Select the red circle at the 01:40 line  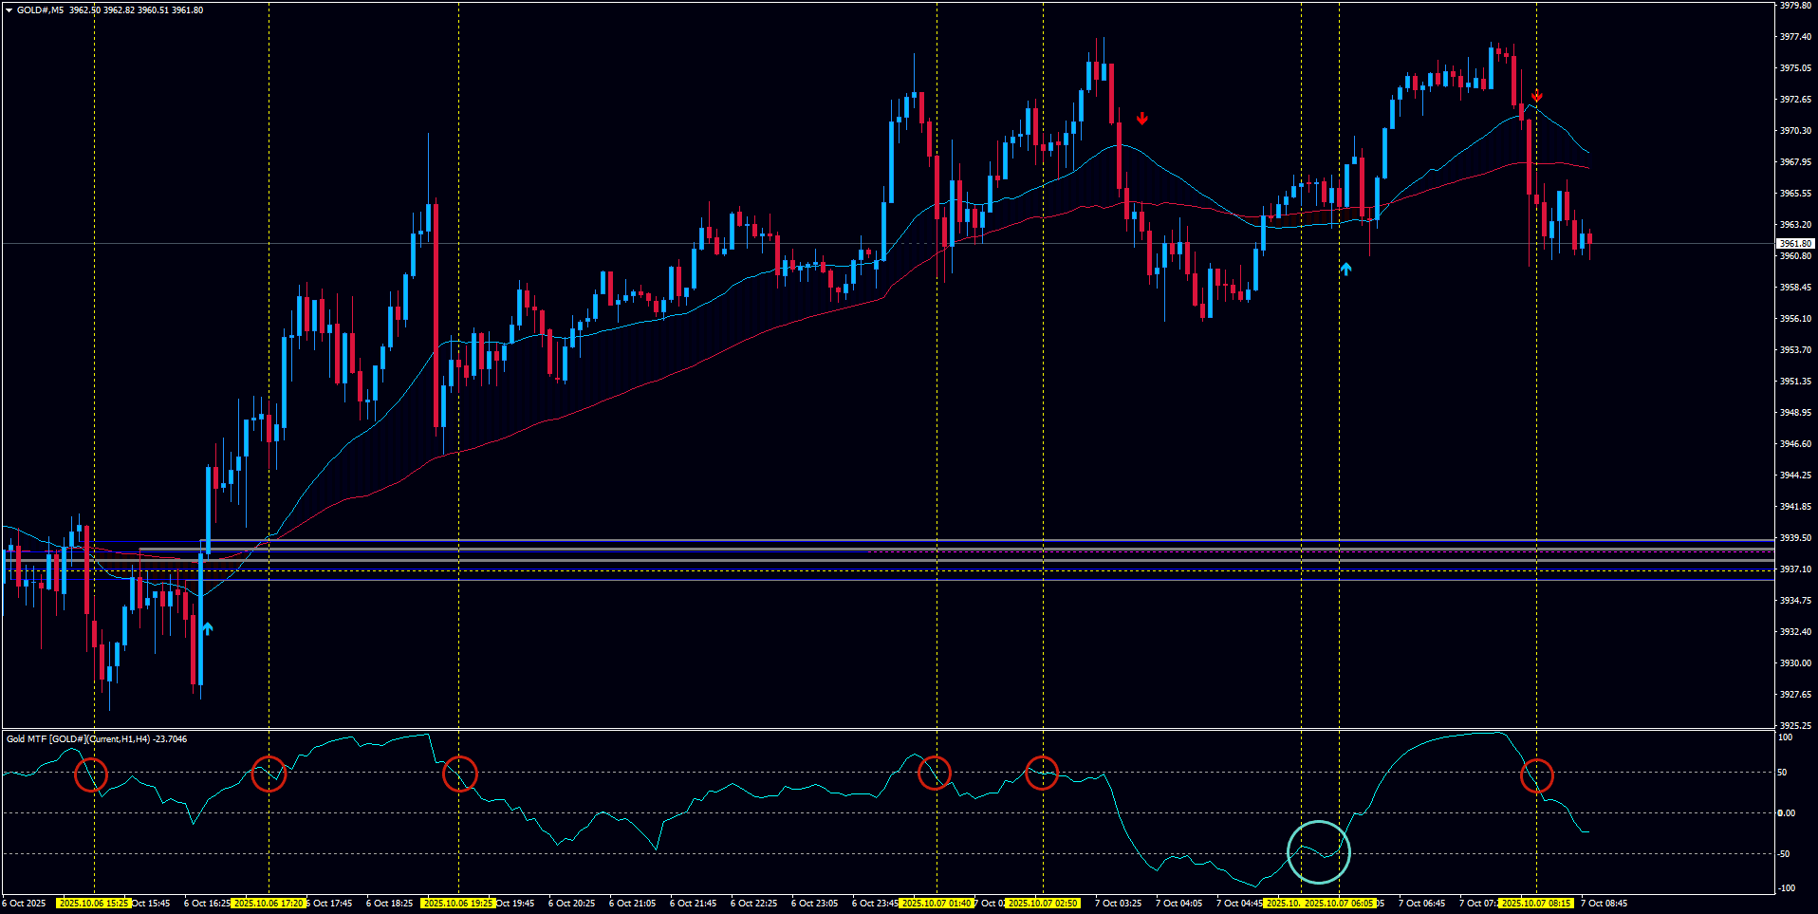click(x=935, y=773)
